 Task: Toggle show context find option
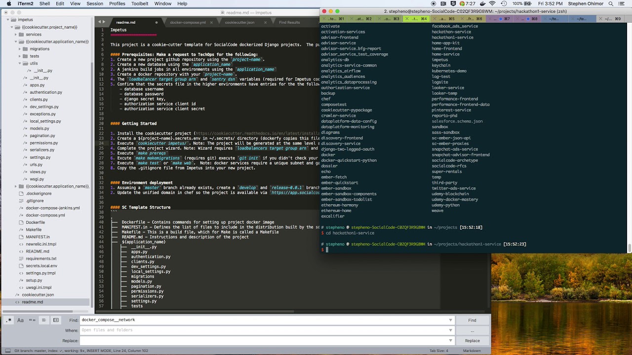pyautogui.click(x=44, y=320)
